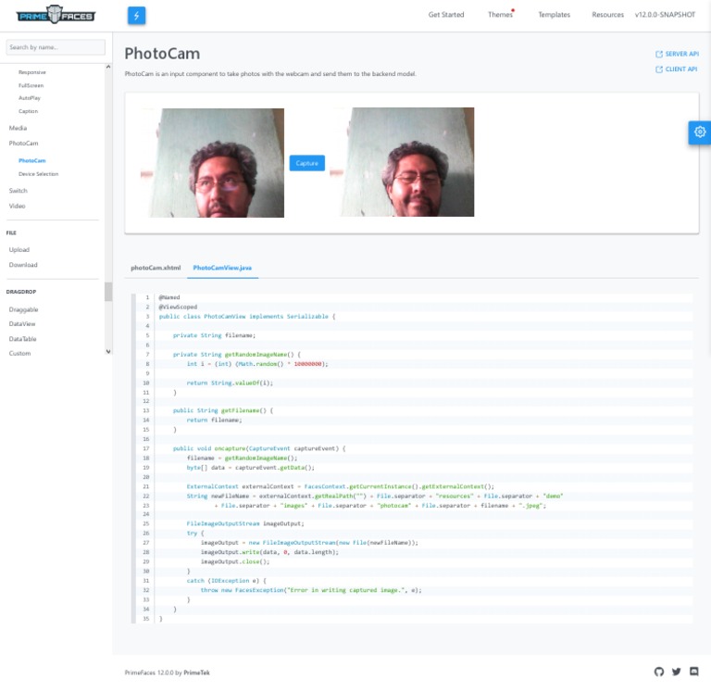This screenshot has height=691, width=711.
Task: Select Responsive in sidebar
Action: pyautogui.click(x=32, y=72)
